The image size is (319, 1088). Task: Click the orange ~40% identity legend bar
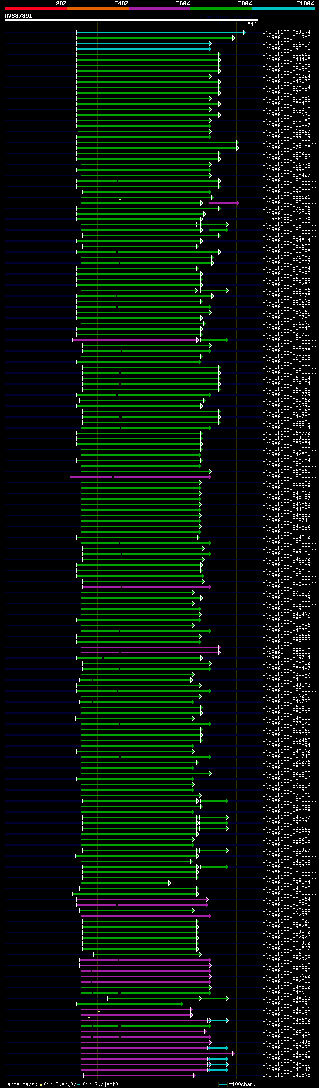point(97,8)
